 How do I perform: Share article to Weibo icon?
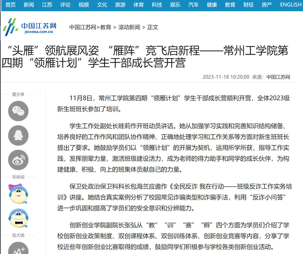click(18, 160)
